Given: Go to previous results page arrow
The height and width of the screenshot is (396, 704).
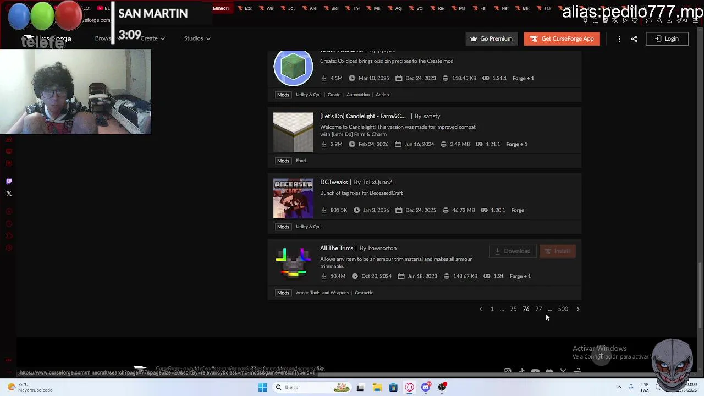Looking at the screenshot, I should tap(481, 309).
